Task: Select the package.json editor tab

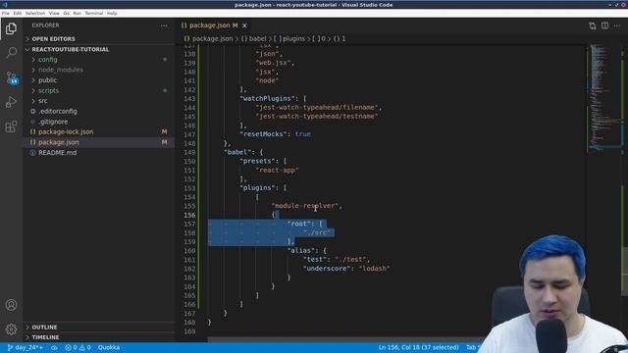Action: click(215, 25)
